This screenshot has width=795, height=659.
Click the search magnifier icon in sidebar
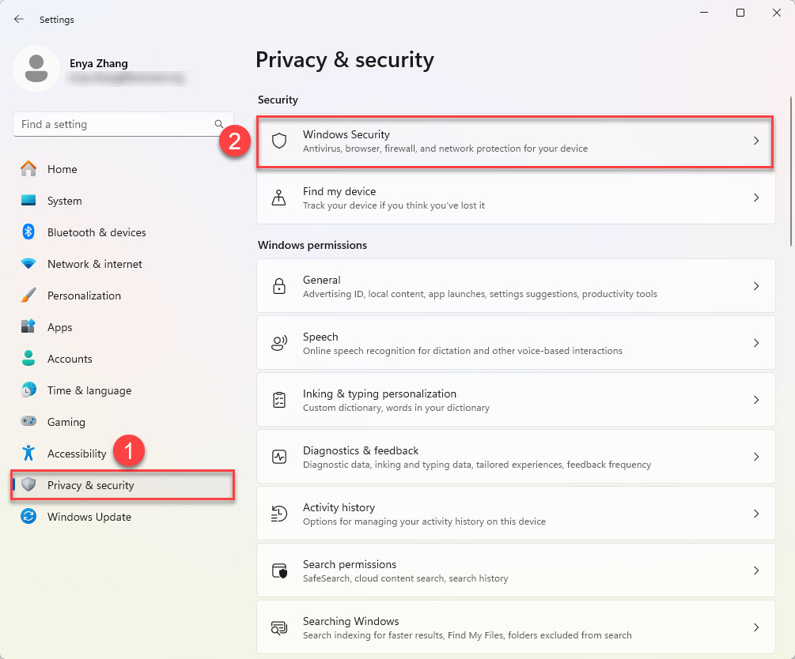point(219,124)
